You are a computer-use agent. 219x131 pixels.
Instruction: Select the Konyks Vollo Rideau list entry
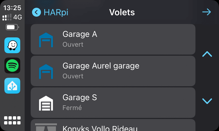click(x=113, y=125)
